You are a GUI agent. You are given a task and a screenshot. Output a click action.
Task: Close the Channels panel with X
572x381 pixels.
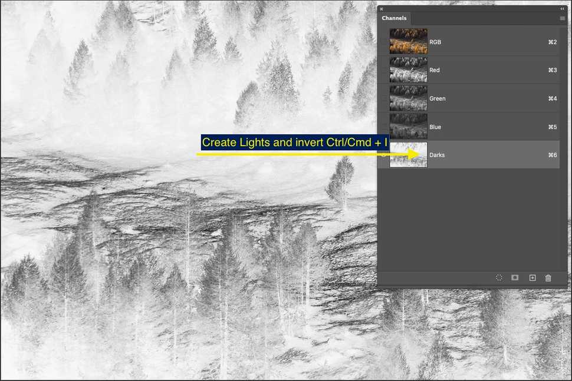coord(382,9)
